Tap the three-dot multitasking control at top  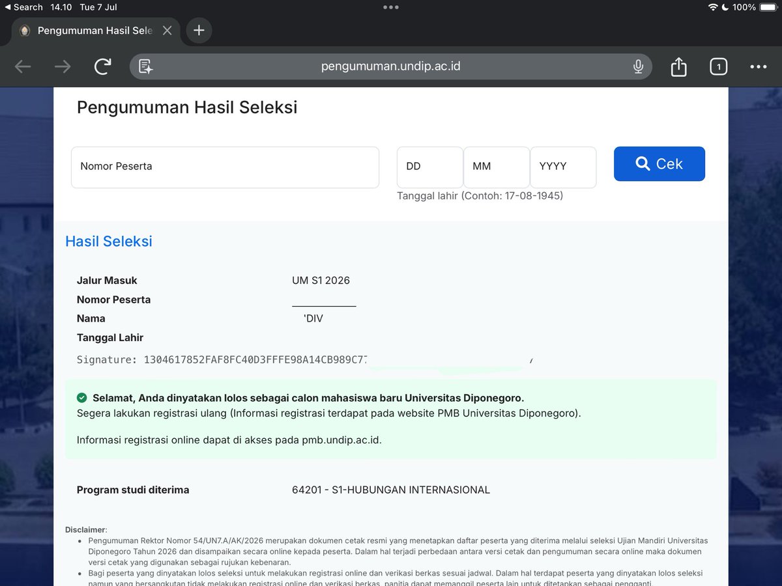[x=391, y=7]
